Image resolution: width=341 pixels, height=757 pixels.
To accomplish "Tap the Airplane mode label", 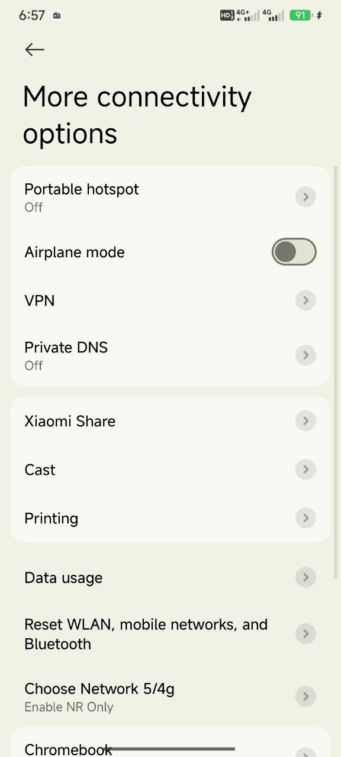I will pos(75,252).
